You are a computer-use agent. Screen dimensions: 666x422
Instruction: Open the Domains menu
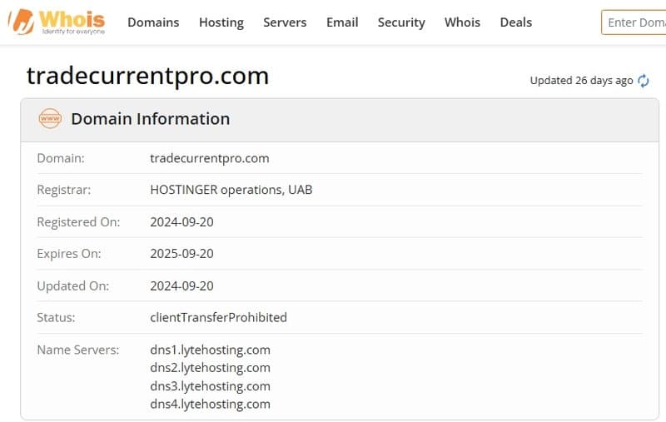[x=153, y=22]
